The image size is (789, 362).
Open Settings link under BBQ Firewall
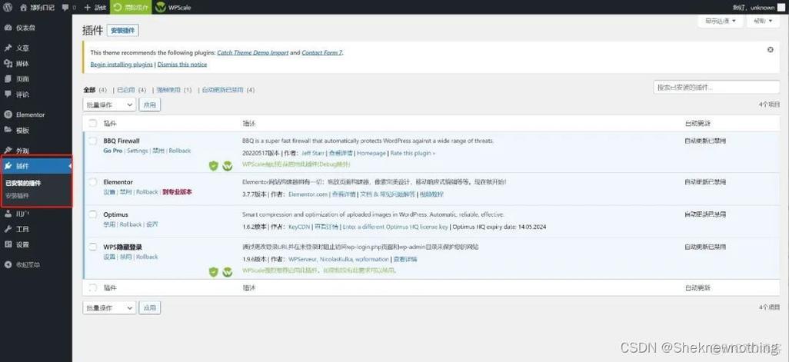pos(138,151)
